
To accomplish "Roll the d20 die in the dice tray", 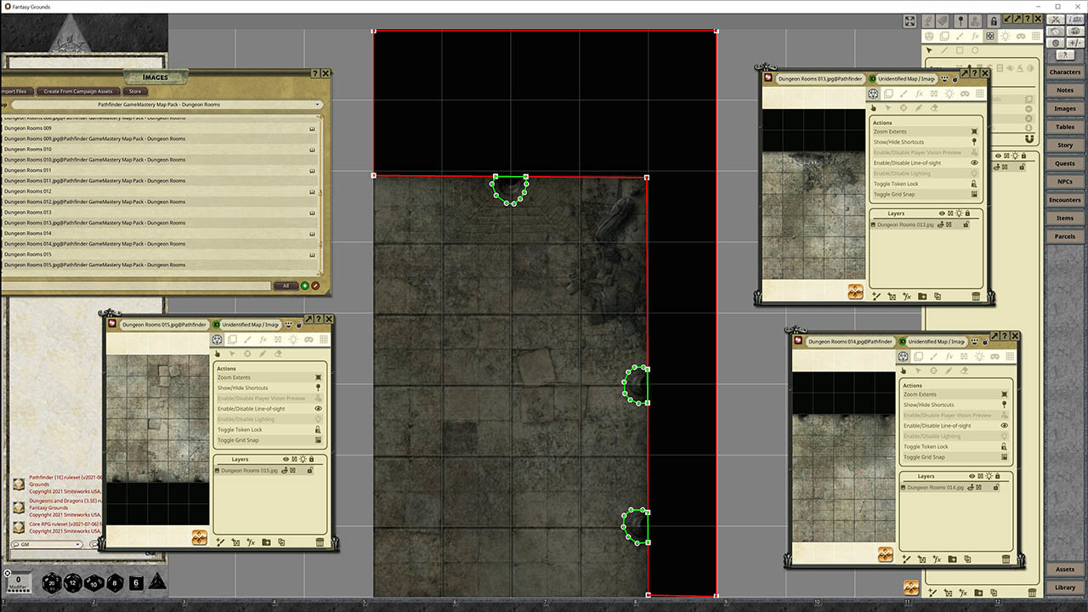I will (x=51, y=583).
